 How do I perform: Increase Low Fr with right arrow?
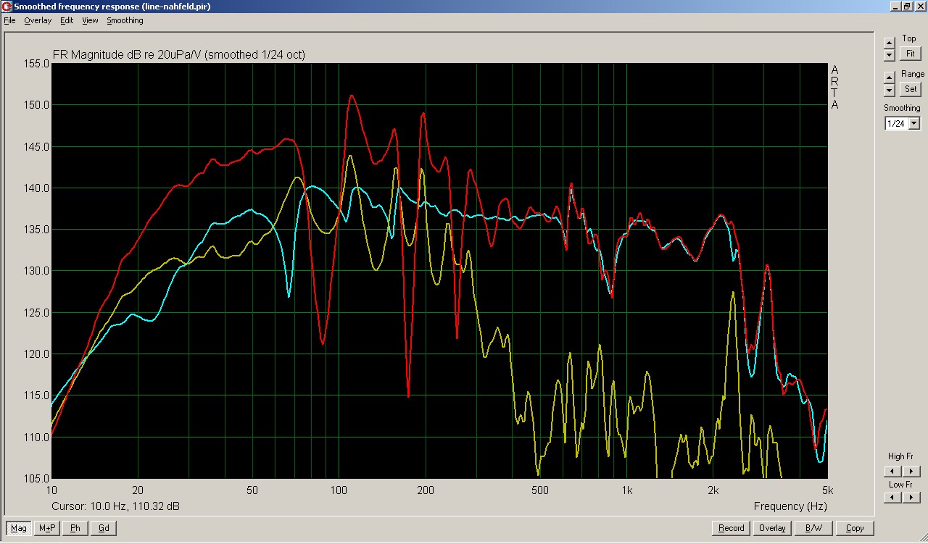(x=911, y=498)
